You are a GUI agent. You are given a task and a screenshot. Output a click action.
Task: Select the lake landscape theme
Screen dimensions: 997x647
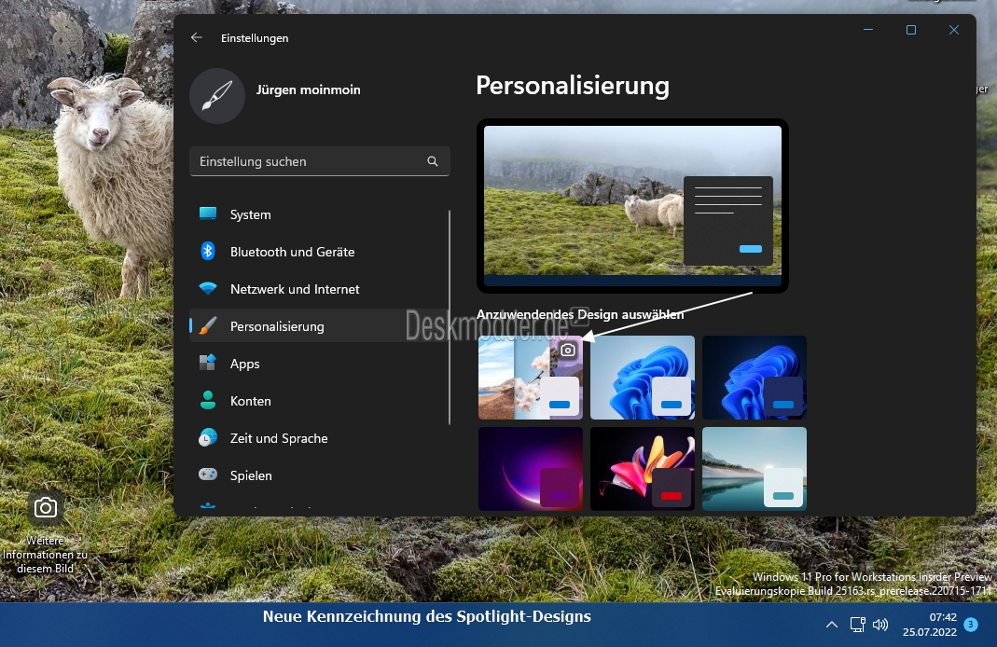[755, 468]
